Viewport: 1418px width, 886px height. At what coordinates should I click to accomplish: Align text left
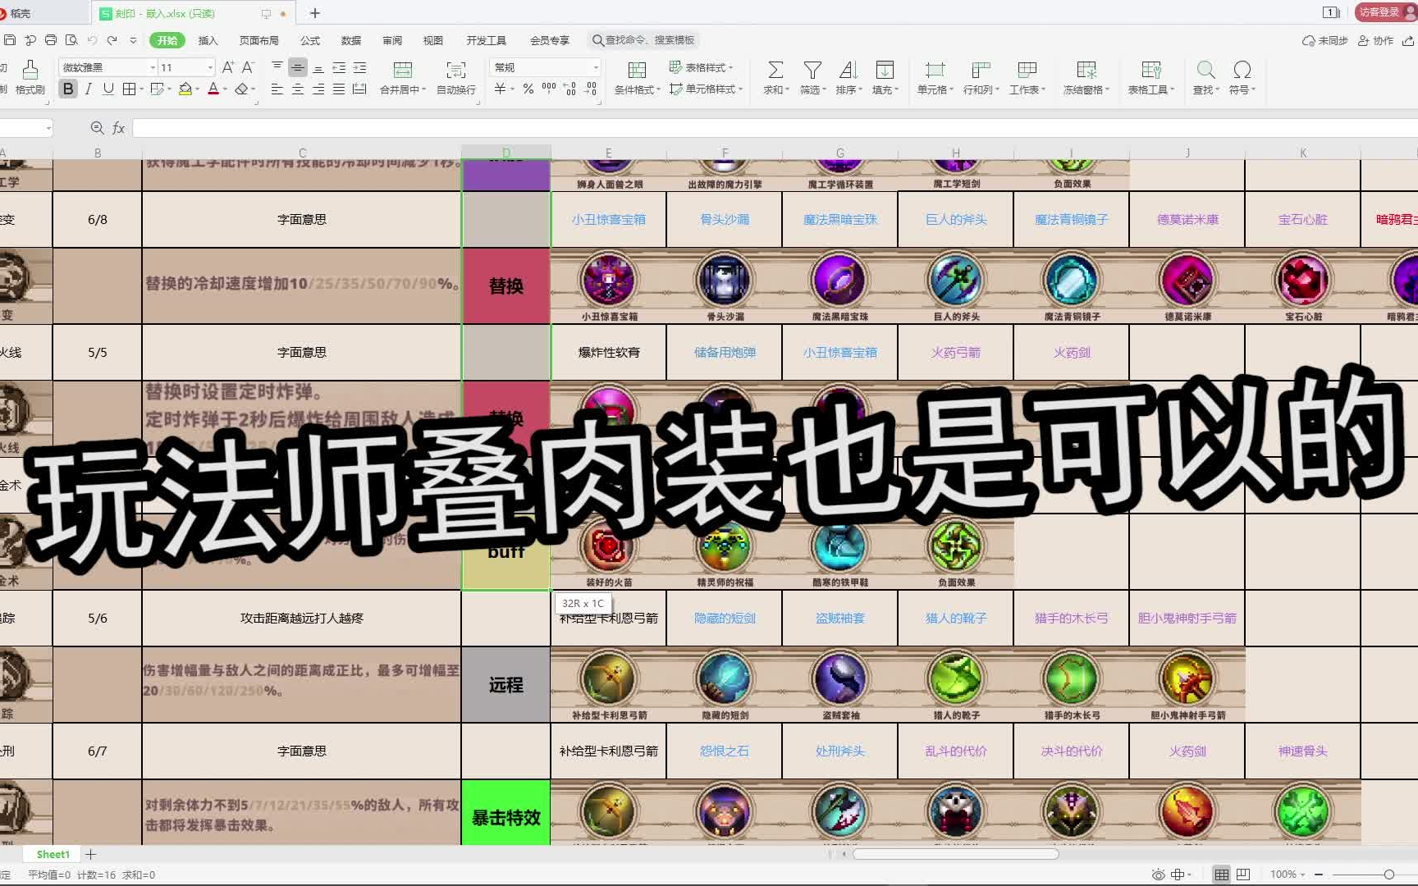point(277,89)
